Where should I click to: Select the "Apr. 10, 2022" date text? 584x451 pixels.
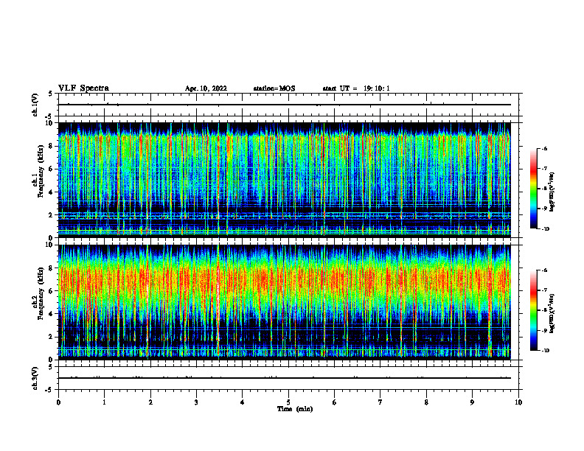[x=206, y=88]
